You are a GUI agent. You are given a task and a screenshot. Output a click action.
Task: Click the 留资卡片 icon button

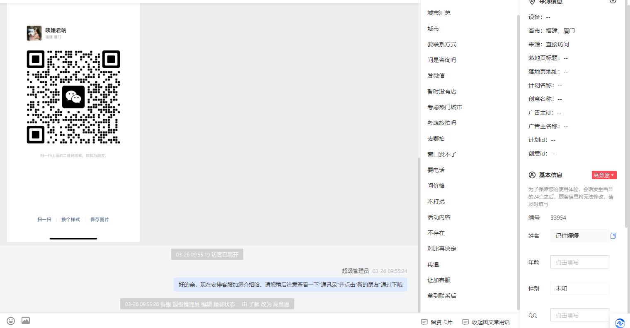click(437, 322)
